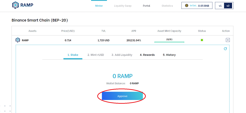Viewport: 246px width, 113px height.
Task: Click the RAMP token icon in the assets row
Action: (x=18, y=40)
